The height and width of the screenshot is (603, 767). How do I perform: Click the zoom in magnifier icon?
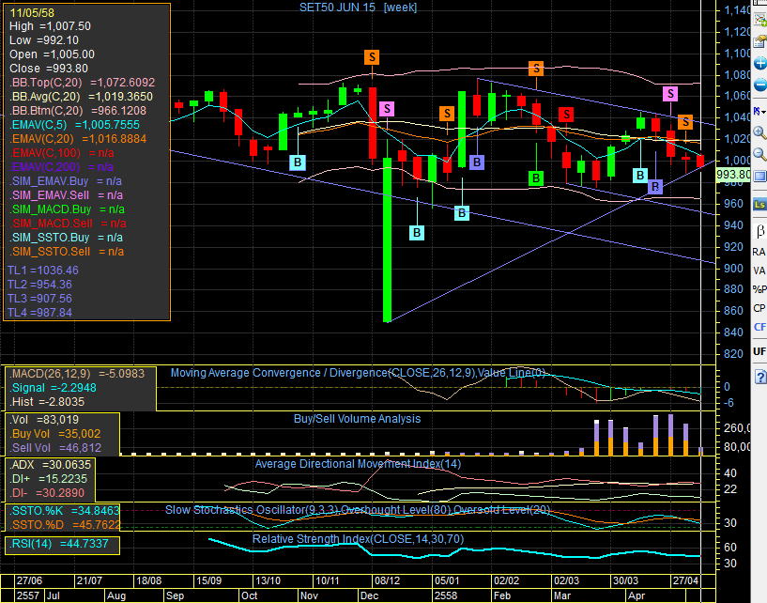pos(759,132)
